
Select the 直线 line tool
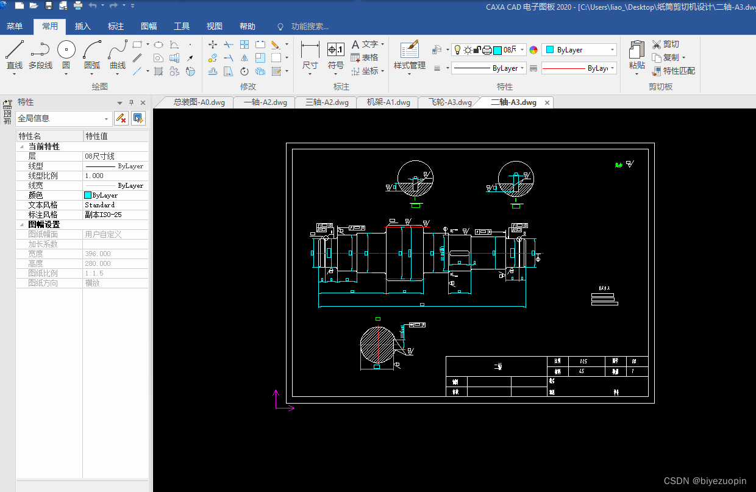point(15,55)
